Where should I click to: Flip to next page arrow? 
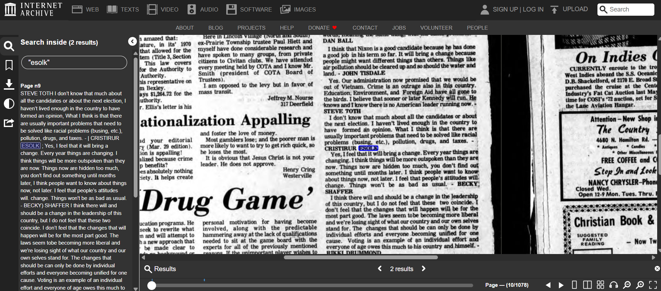[x=561, y=285]
